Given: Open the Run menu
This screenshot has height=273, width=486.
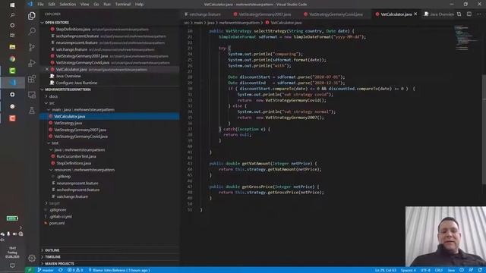Looking at the screenshot, I should 107,5.
